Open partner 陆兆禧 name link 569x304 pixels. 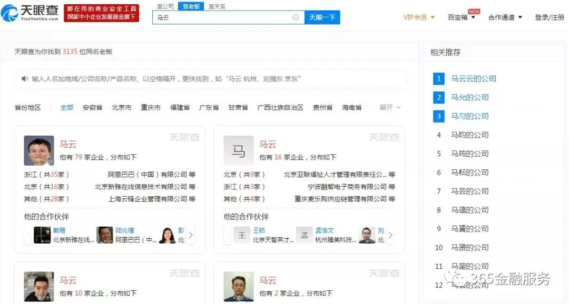point(125,230)
